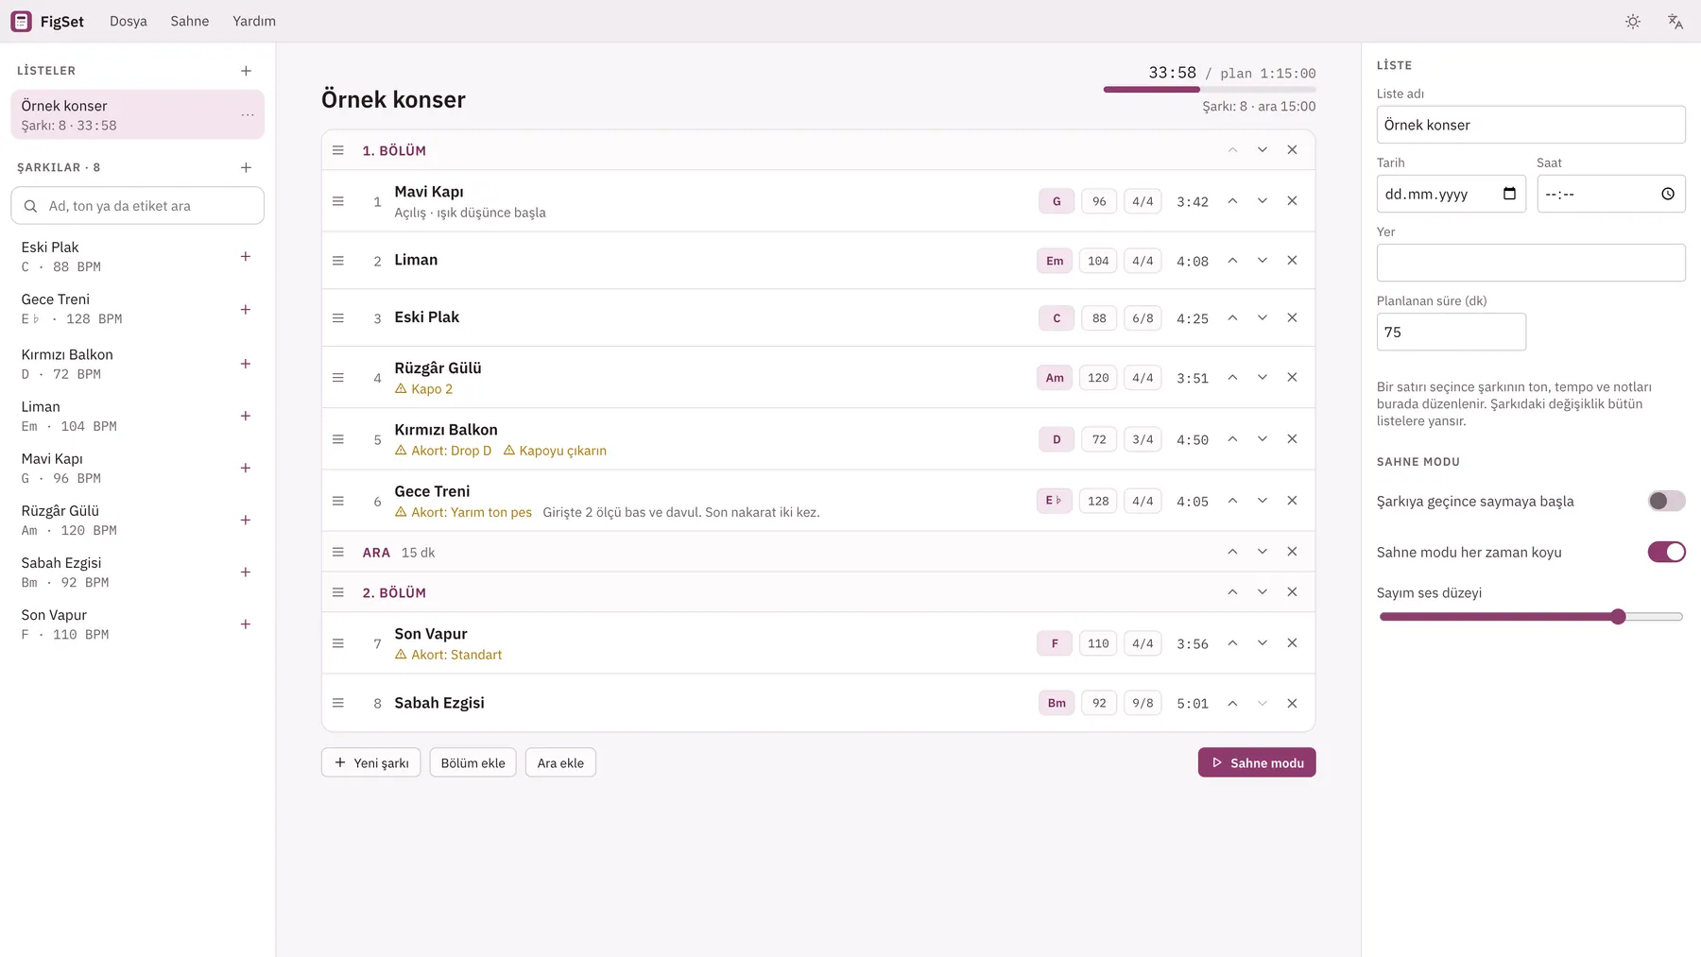This screenshot has height=957, width=1701.
Task: Click the Yeni şarkı button
Action: click(370, 762)
